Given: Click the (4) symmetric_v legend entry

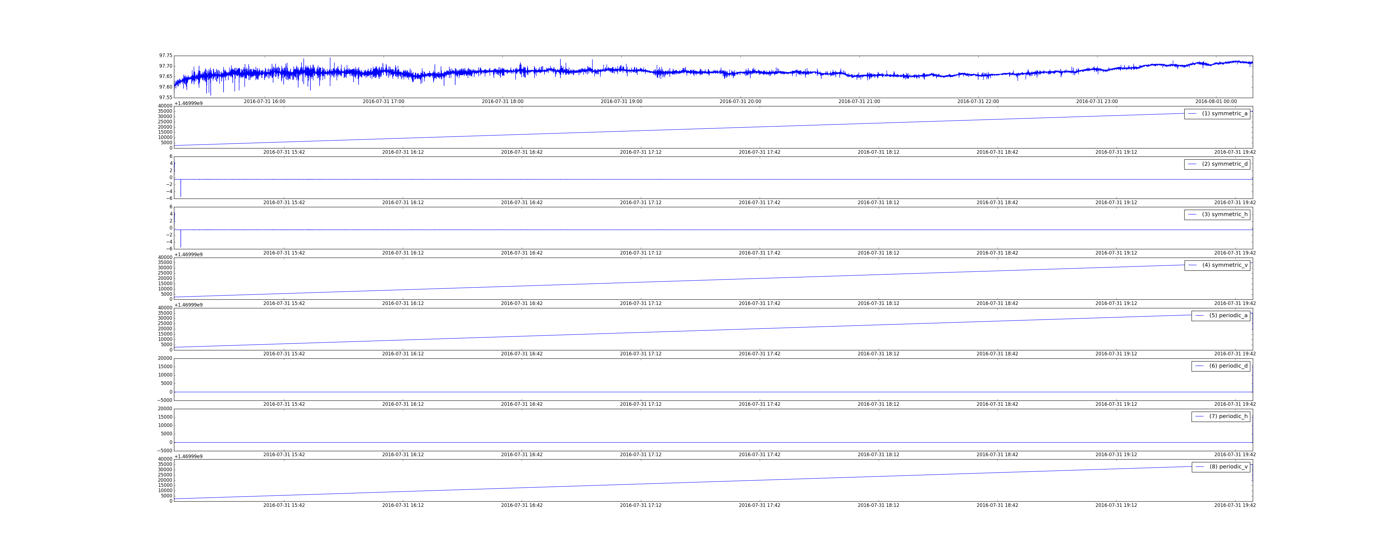Looking at the screenshot, I should (1217, 265).
